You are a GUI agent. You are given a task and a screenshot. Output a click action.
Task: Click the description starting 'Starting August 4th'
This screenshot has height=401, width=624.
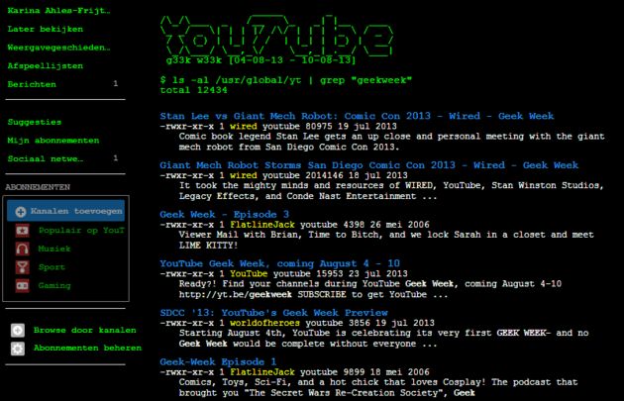tap(383, 339)
